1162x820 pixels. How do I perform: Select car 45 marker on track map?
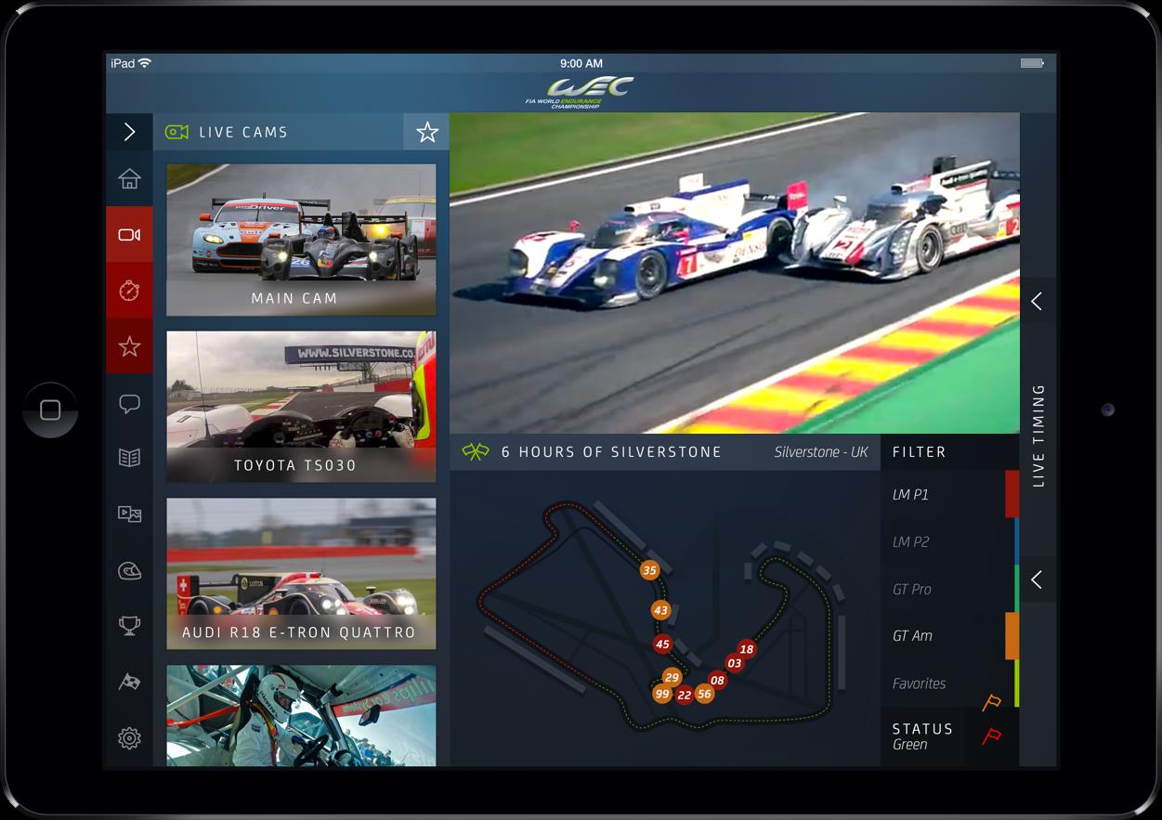point(662,644)
